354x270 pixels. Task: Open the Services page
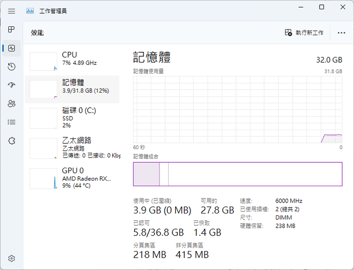[x=12, y=140]
